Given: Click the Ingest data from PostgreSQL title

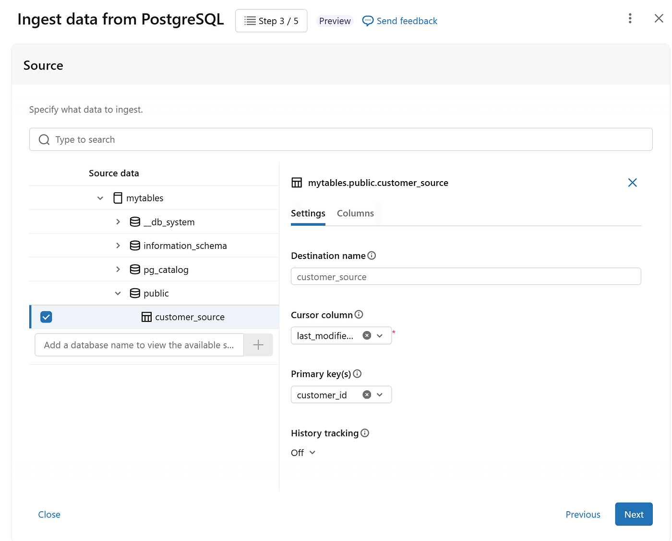Looking at the screenshot, I should pos(120,19).
